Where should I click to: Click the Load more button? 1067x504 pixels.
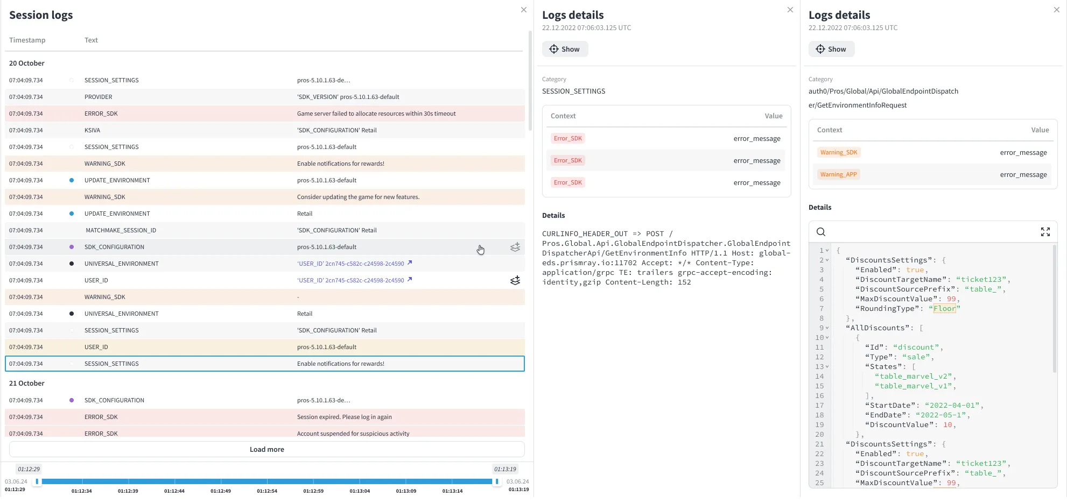(267, 449)
